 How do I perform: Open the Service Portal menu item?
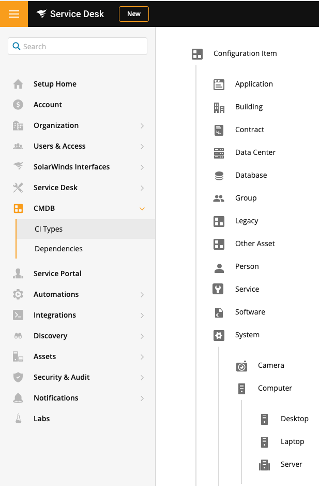[x=57, y=274]
